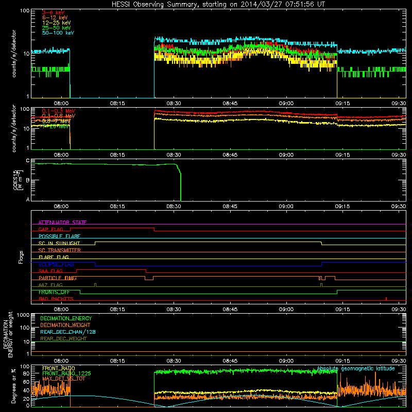Click the Degrees or % axis label
412x412 pixels.
click(x=13, y=386)
